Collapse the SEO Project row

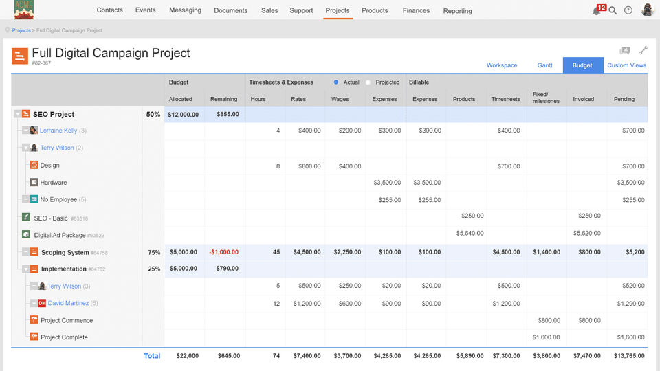(17, 114)
